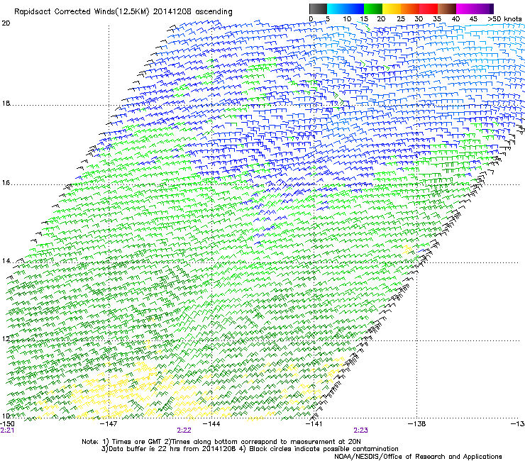
Task: Click the NOAA/NESDIS credit text
Action: click(418, 456)
